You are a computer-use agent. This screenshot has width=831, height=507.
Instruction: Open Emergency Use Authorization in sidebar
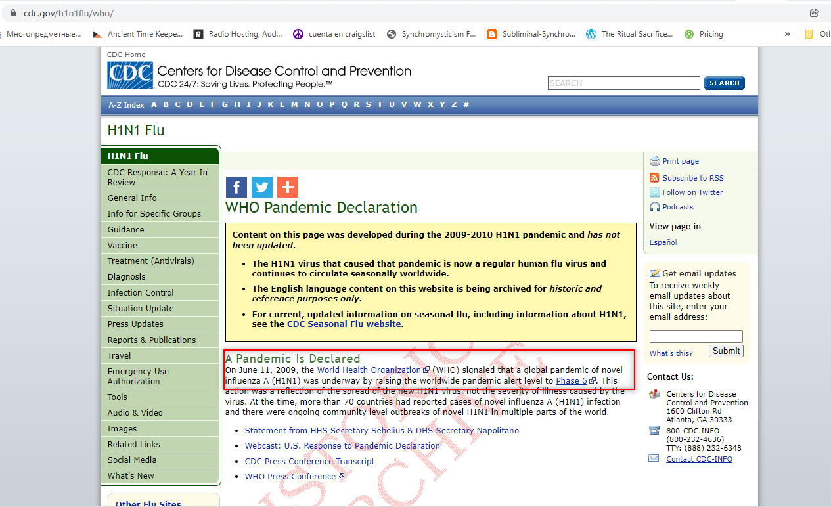[160, 376]
